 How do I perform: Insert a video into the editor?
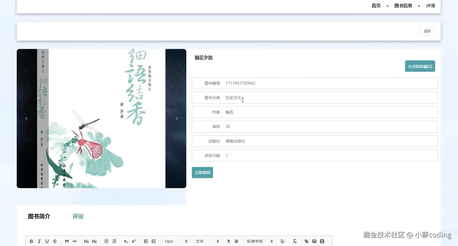[x=322, y=241]
